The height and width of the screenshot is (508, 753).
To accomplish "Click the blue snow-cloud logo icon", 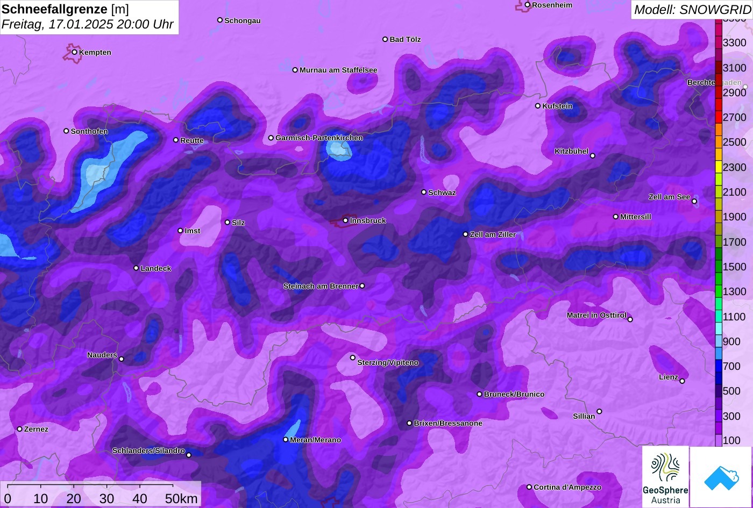I will [721, 477].
